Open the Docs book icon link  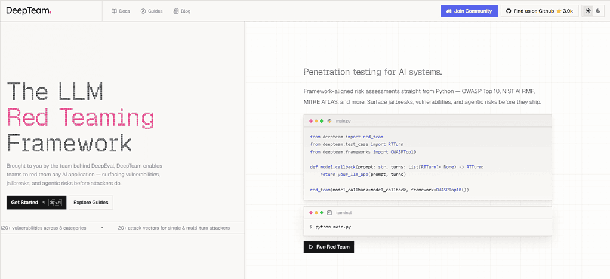pos(114,11)
